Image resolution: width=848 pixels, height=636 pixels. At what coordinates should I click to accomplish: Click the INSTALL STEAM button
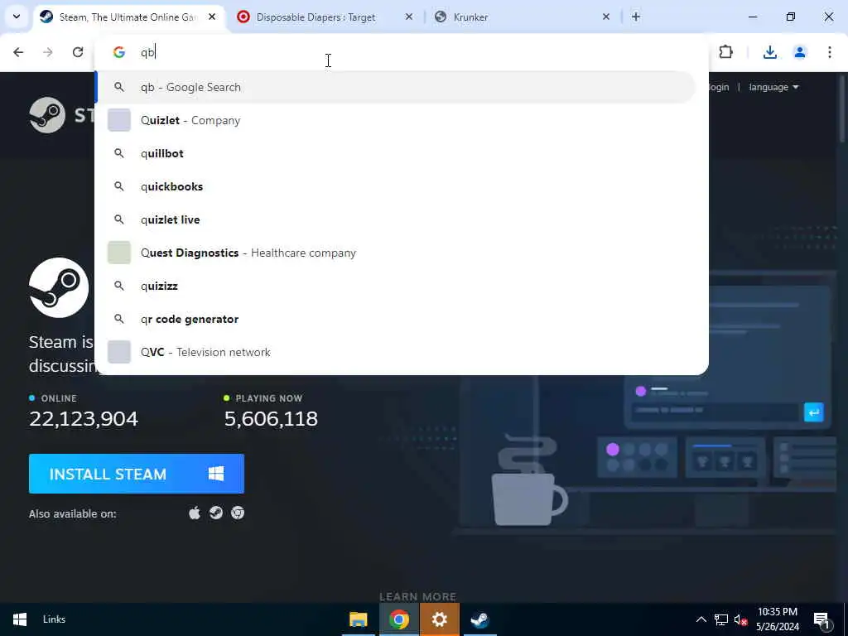(x=137, y=474)
